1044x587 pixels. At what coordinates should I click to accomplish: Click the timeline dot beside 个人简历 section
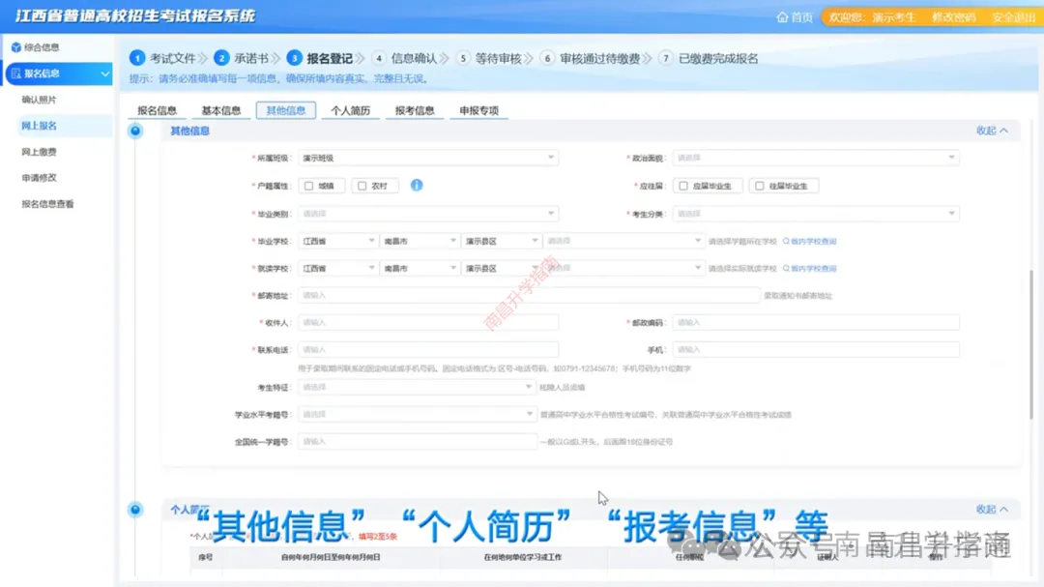coord(135,510)
